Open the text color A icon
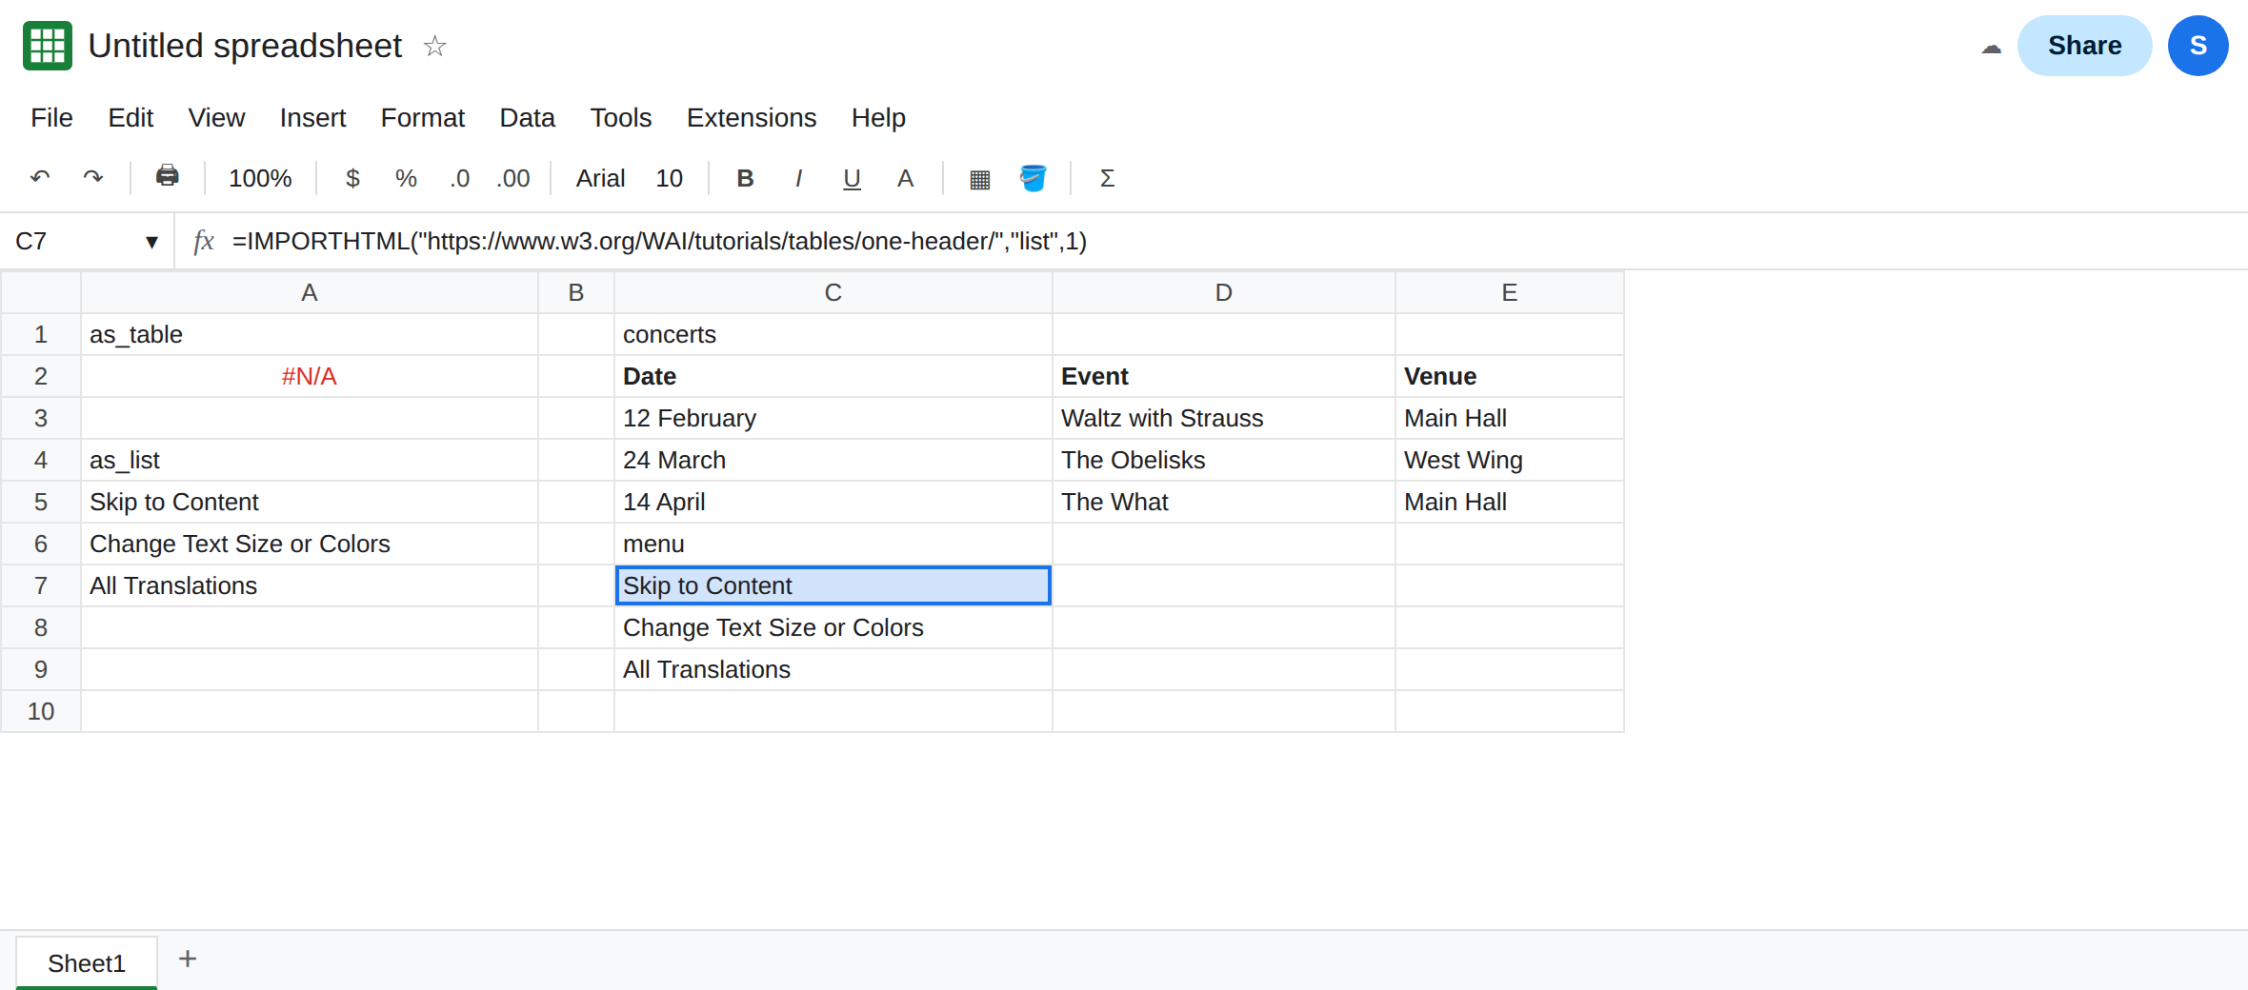The image size is (2248, 990). (x=905, y=178)
